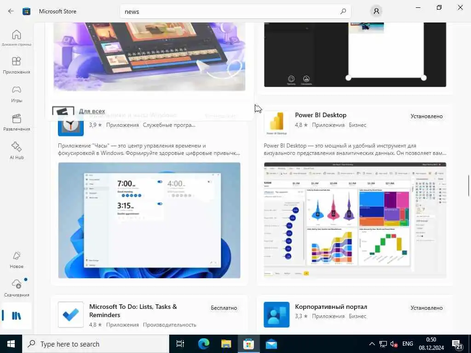Click the store search field containing news
Image resolution: width=471 pixels, height=353 pixels.
pyautogui.click(x=235, y=11)
